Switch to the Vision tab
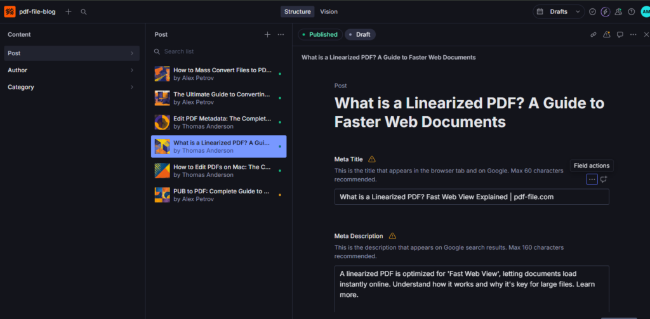 coord(329,11)
